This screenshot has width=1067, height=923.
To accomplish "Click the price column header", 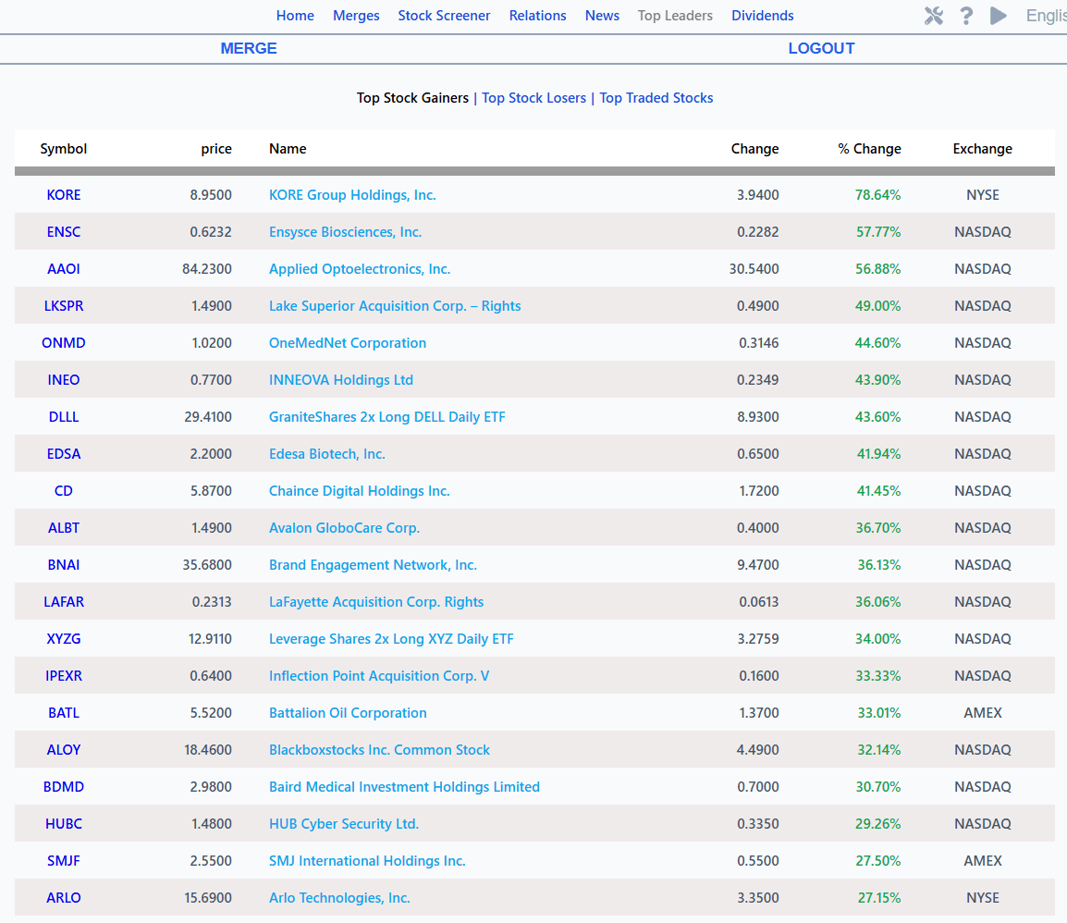I will [216, 149].
